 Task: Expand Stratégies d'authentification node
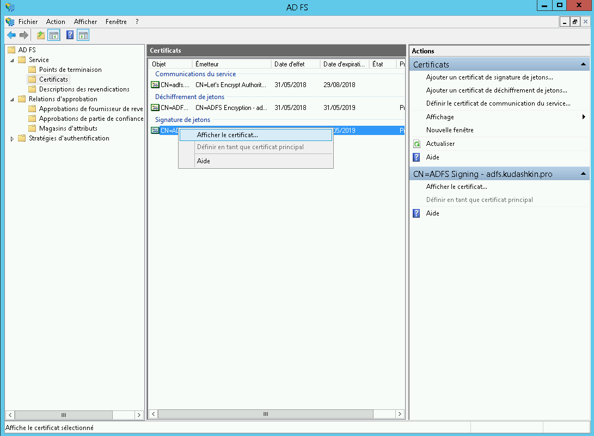[x=12, y=139]
